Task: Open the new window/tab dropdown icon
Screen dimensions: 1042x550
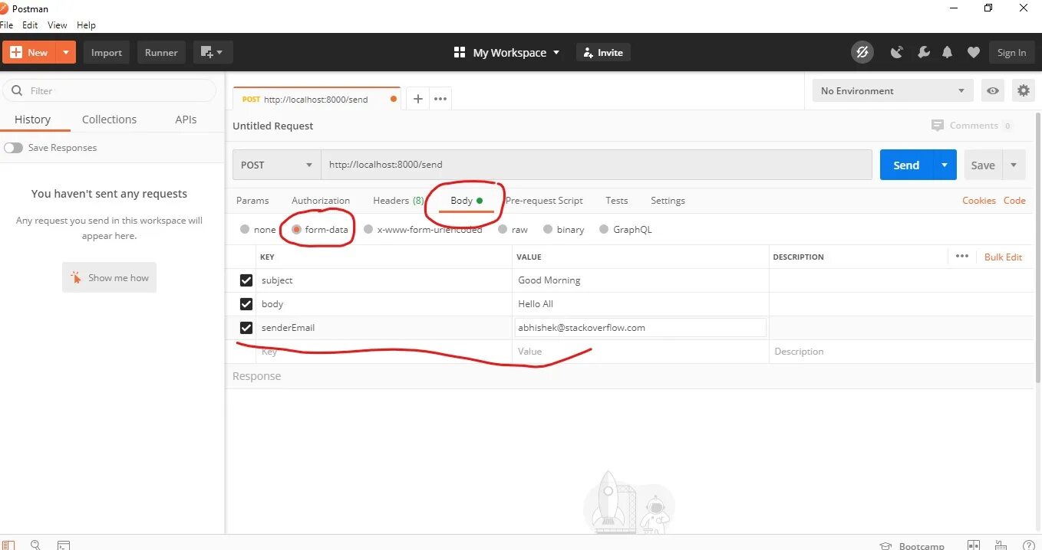Action: point(213,52)
